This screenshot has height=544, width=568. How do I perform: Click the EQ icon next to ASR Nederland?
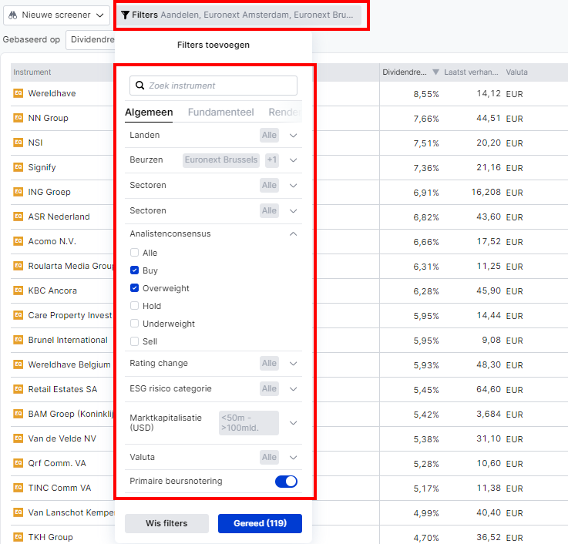click(18, 217)
